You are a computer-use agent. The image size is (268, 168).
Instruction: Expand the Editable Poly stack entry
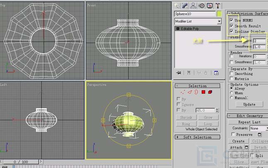click(178, 29)
